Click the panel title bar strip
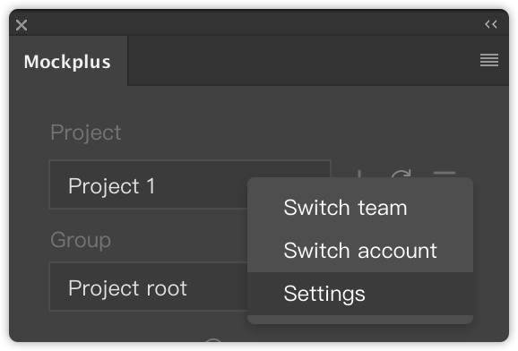This screenshot has width=518, height=351. [x=256, y=24]
